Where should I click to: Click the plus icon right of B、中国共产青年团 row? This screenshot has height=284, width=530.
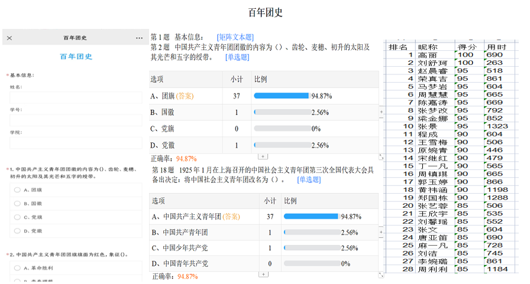(x=382, y=232)
